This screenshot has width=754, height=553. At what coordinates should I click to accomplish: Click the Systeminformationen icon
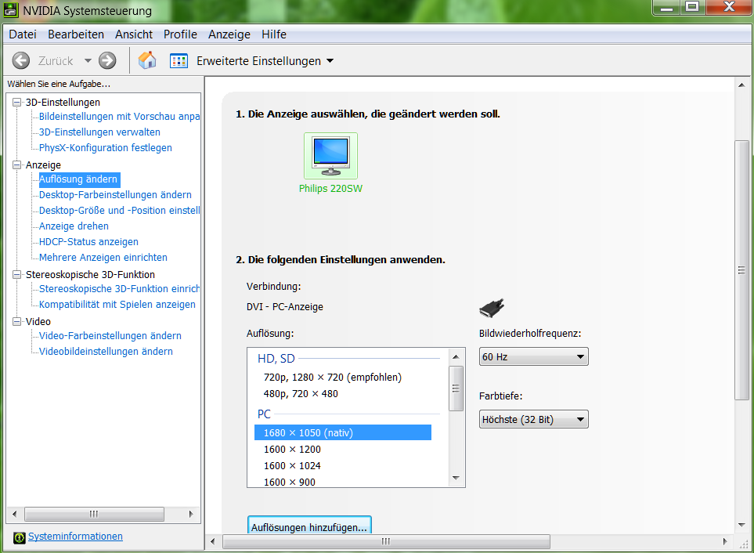(20, 537)
